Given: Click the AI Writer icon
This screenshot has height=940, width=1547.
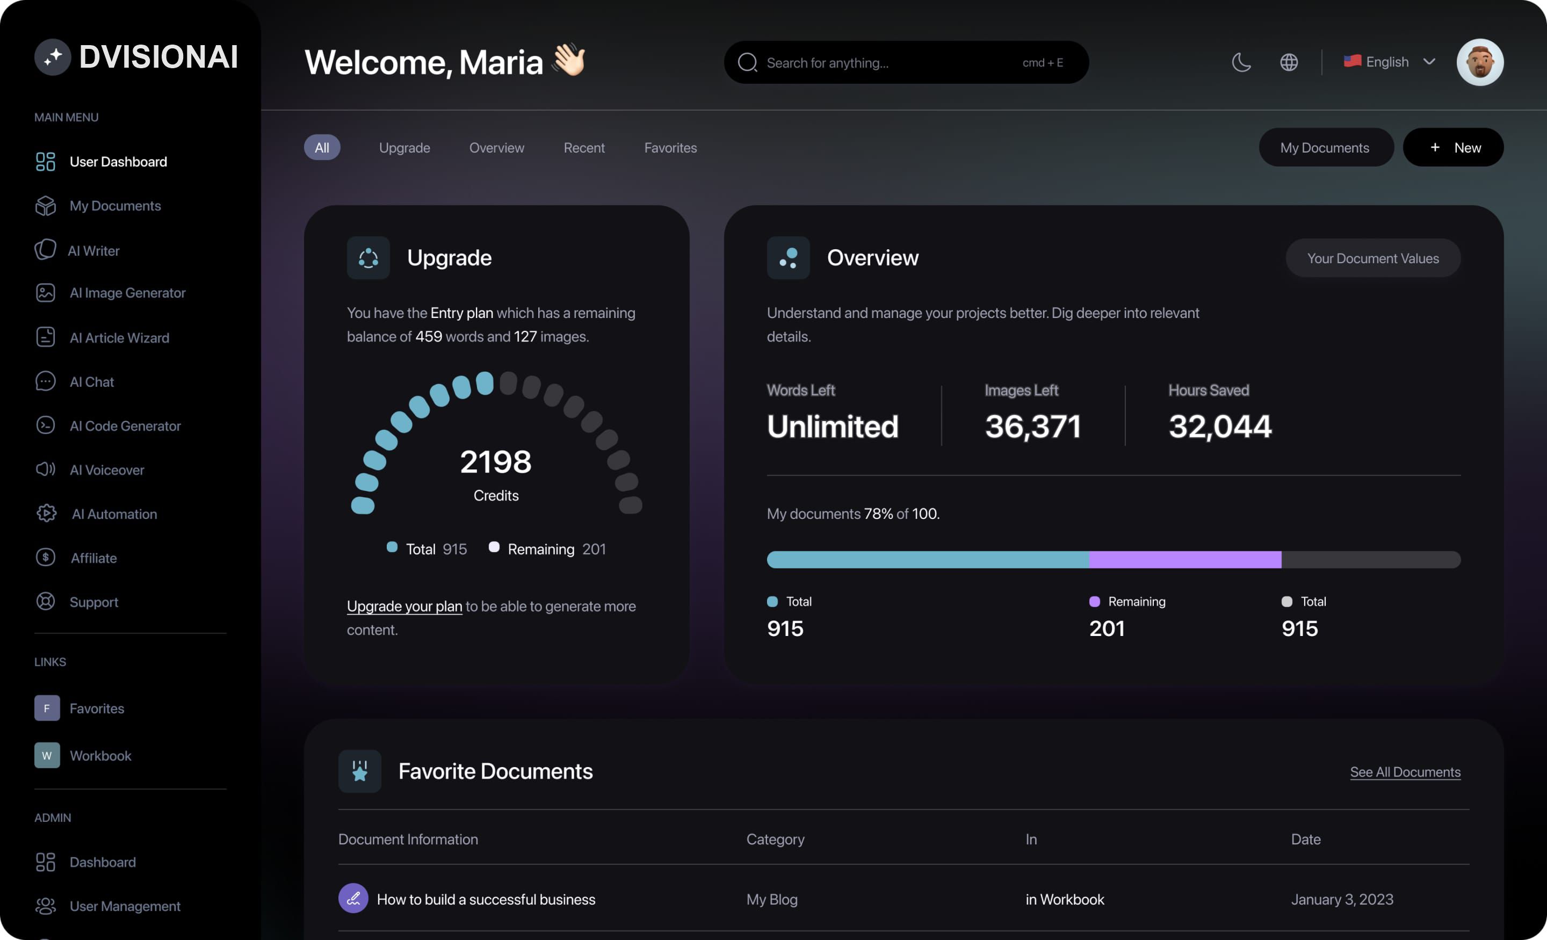Looking at the screenshot, I should tap(45, 250).
